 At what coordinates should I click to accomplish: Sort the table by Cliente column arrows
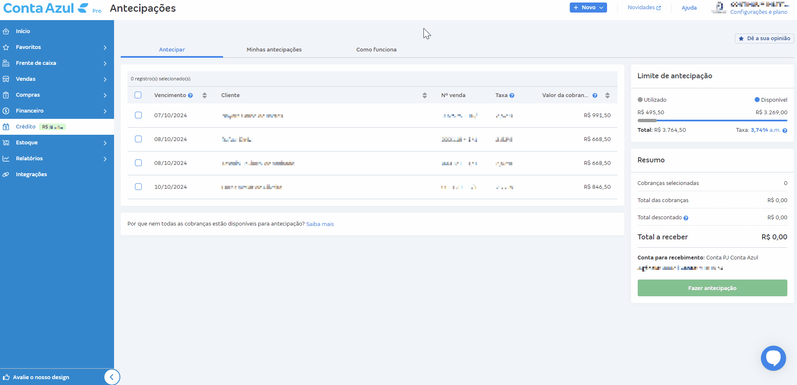click(x=424, y=95)
